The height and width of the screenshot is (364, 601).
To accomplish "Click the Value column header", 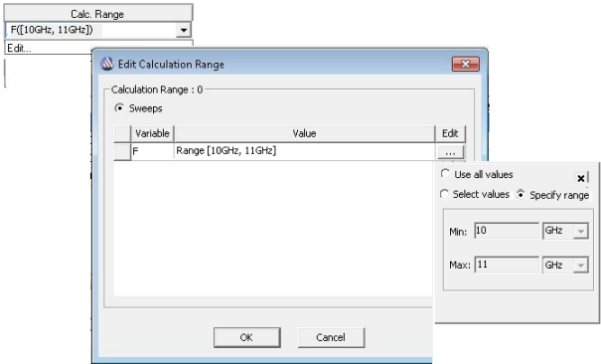I will [304, 133].
